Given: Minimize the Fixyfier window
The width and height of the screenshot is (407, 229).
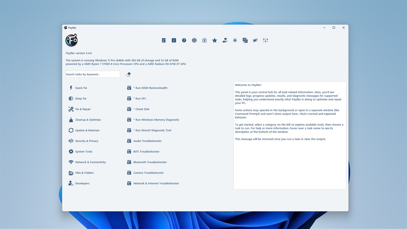Looking at the screenshot, I should [324, 28].
